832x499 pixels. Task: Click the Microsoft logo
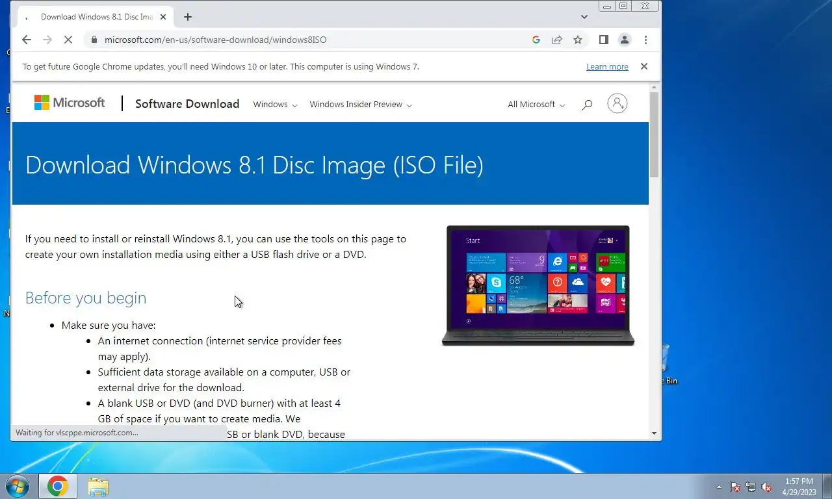(x=69, y=103)
